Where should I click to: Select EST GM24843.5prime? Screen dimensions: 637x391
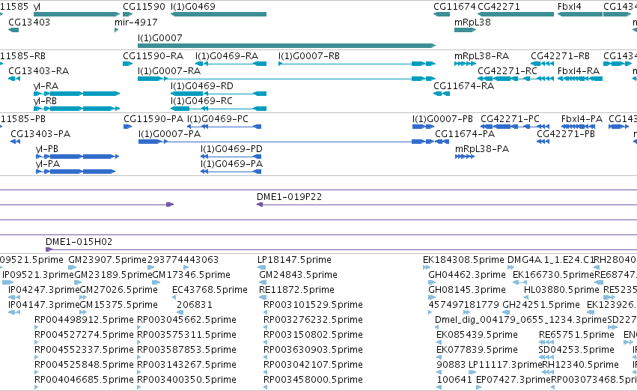coord(298,275)
